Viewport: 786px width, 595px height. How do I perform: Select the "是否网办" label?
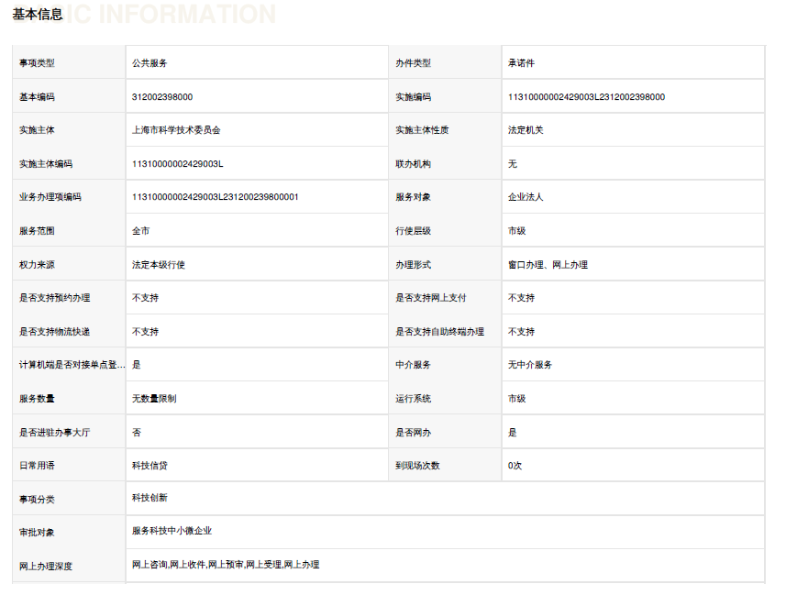click(x=413, y=433)
